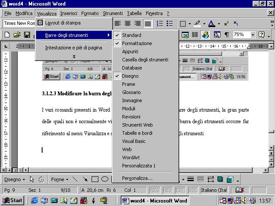Expand font color dropdown arrow

(x=219, y=24)
